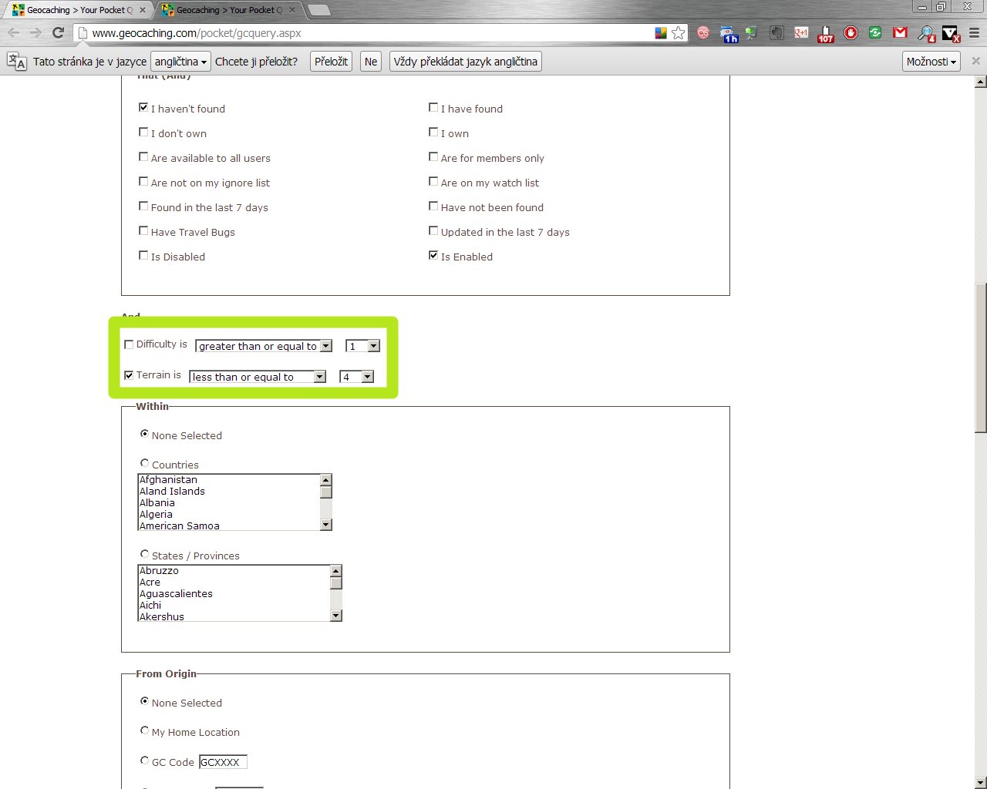The width and height of the screenshot is (987, 789).
Task: Open the extension with the 107 badge
Action: (x=826, y=33)
